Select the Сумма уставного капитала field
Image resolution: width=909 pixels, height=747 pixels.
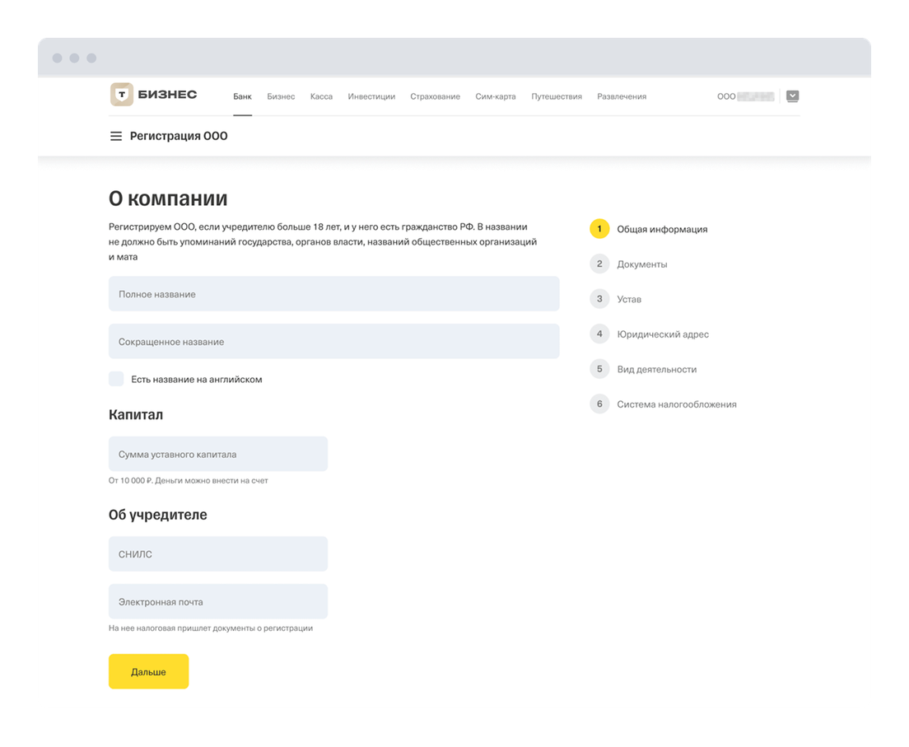218,454
